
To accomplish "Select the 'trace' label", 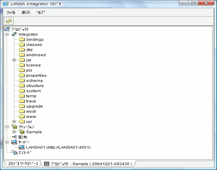I will (31, 101).
